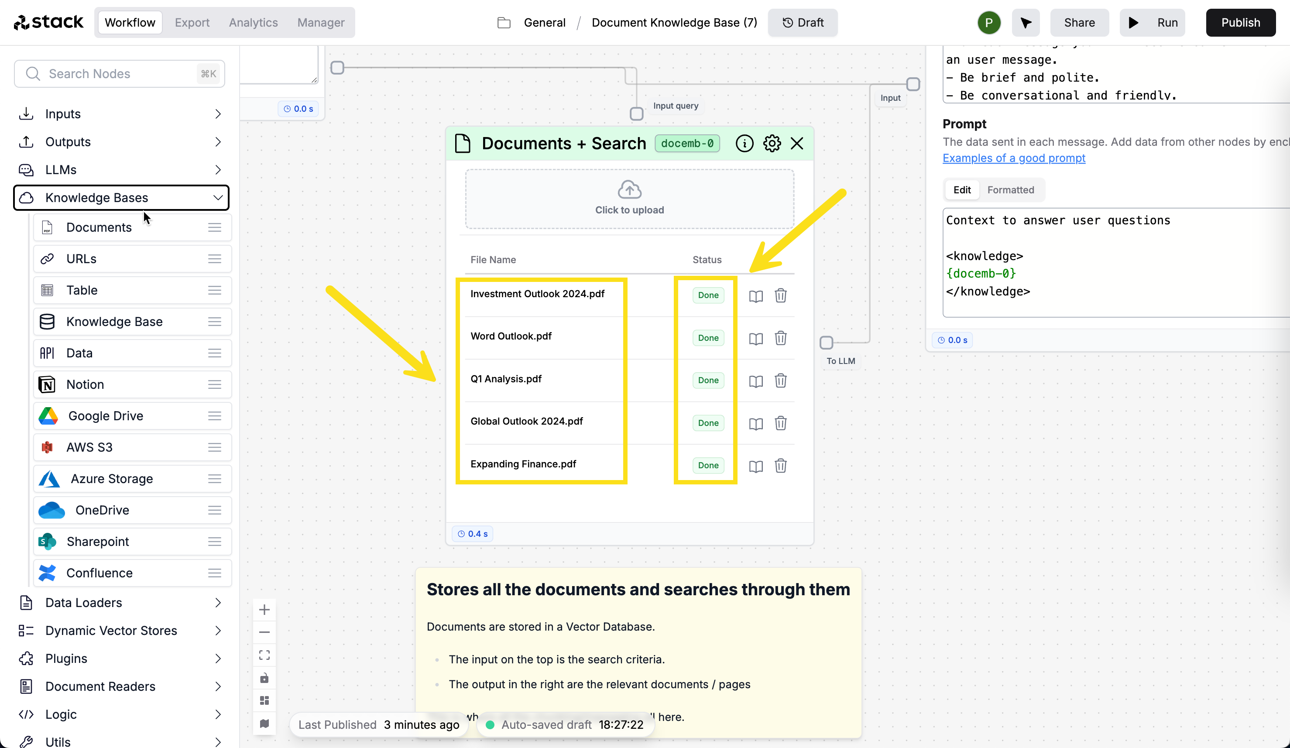Click the Edit tab in the prompt panel
The width and height of the screenshot is (1290, 748).
coord(962,190)
